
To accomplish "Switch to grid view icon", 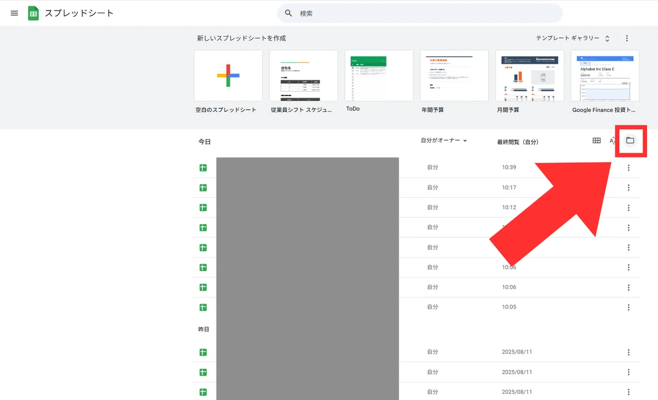I will (x=597, y=141).
